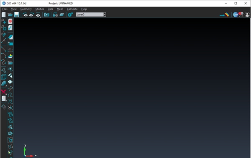This screenshot has height=158, width=251.
Task: Save the project with the floppy icon
Action: coord(16,15)
